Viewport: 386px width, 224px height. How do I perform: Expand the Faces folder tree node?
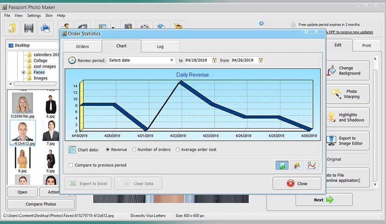[24, 72]
